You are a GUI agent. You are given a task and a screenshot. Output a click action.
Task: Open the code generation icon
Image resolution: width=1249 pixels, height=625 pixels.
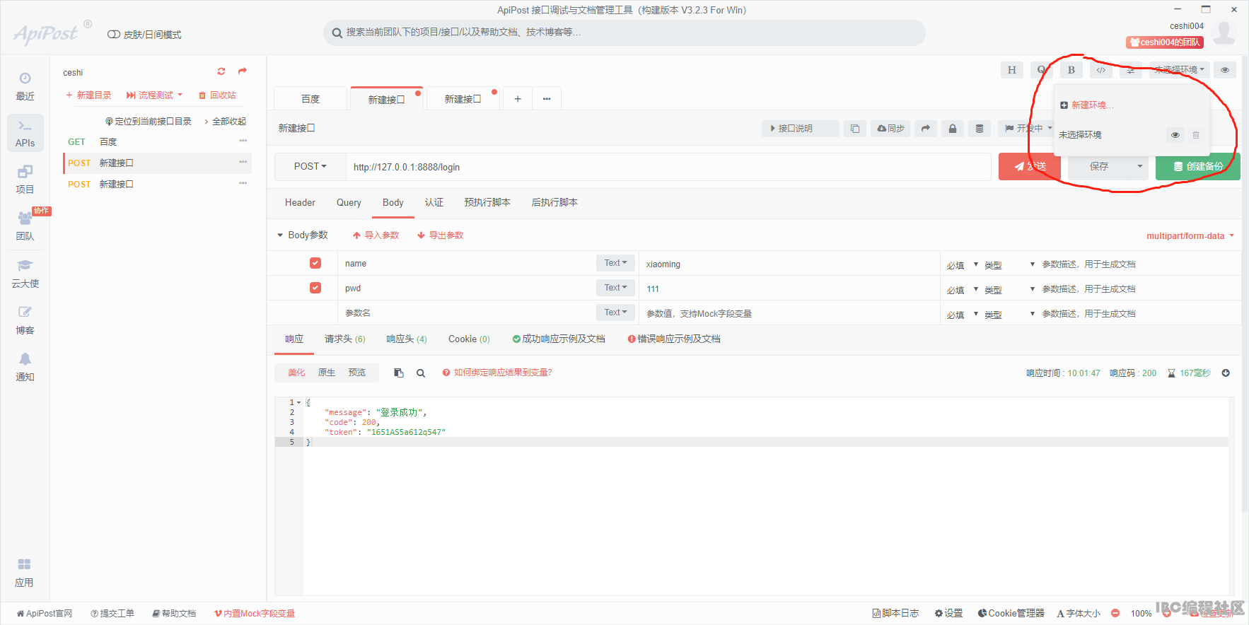[1100, 70]
